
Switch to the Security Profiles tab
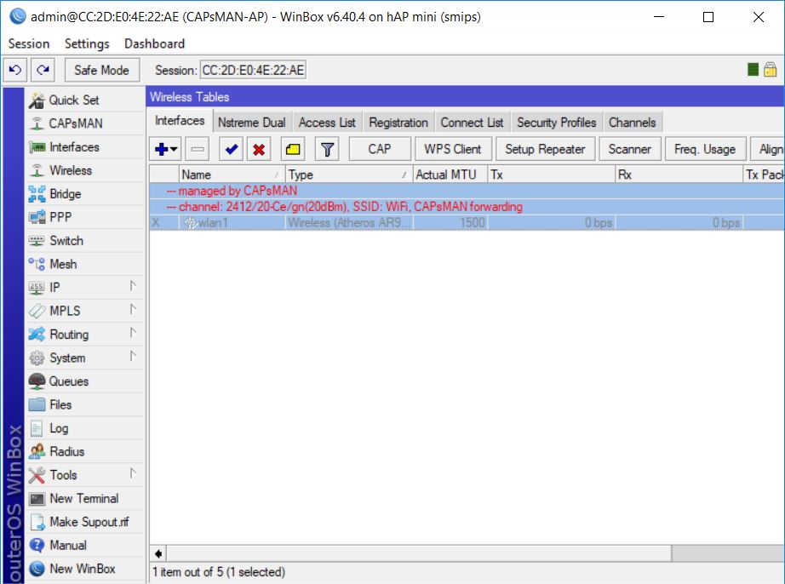point(557,123)
